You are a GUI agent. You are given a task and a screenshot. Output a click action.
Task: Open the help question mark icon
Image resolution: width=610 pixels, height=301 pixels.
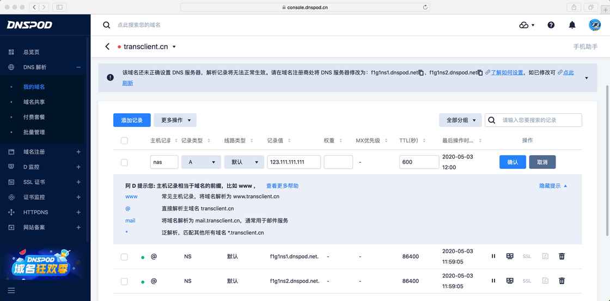pos(551,25)
